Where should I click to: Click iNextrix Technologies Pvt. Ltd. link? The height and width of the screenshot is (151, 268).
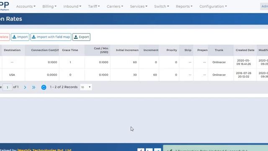(44, 150)
